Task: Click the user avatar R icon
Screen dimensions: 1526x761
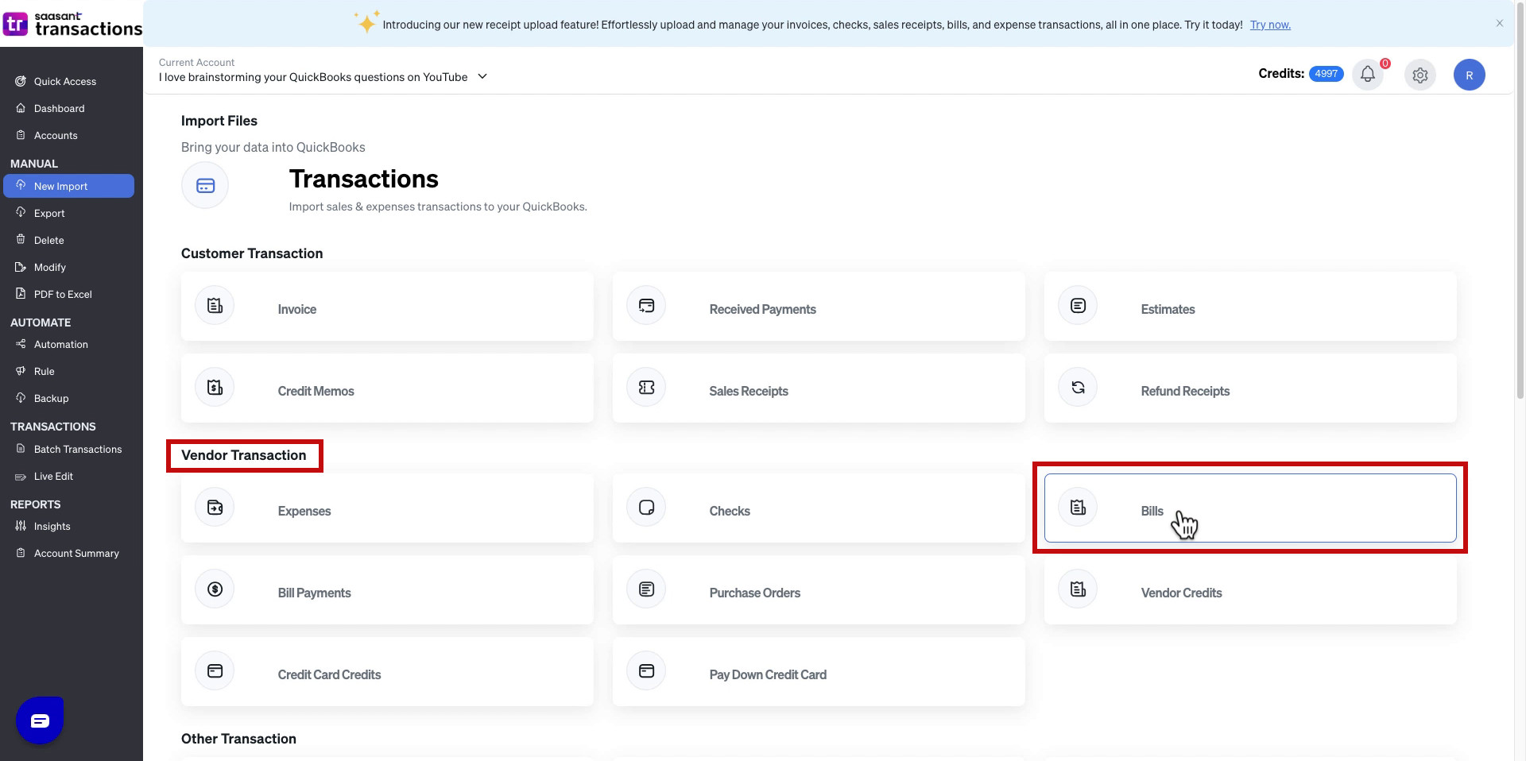Action: click(1469, 75)
